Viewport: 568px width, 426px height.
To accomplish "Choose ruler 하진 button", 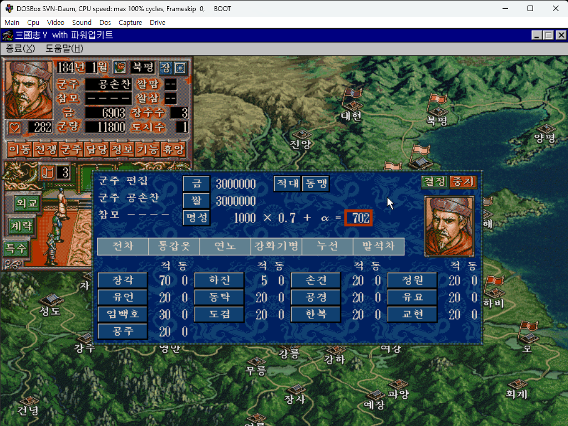I will tap(219, 280).
